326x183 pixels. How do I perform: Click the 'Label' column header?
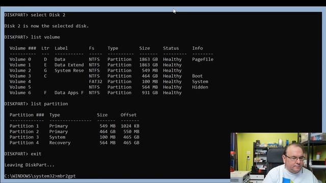coord(61,48)
